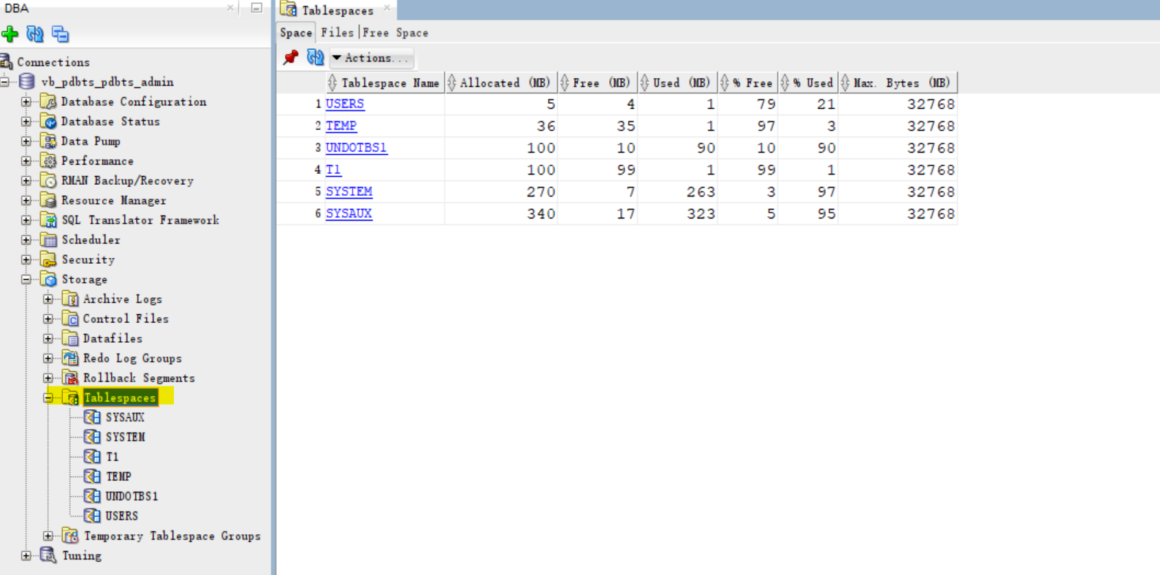
Task: Click the Datafiles folder icon
Action: click(x=71, y=338)
